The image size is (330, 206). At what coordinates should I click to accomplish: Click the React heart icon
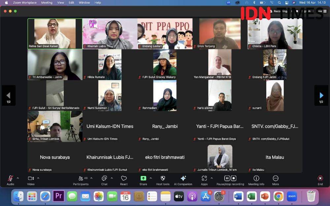coord(124,178)
